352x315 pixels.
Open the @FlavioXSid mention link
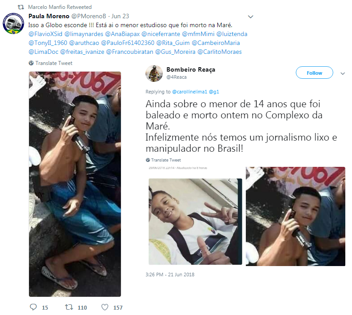(x=46, y=34)
